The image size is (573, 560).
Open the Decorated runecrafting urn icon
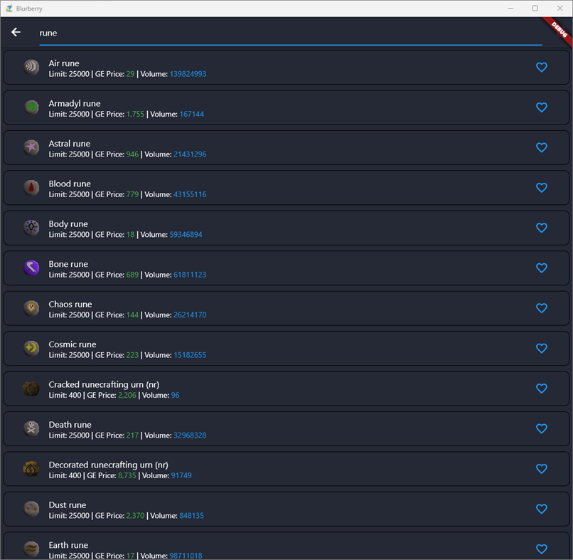pyautogui.click(x=31, y=468)
